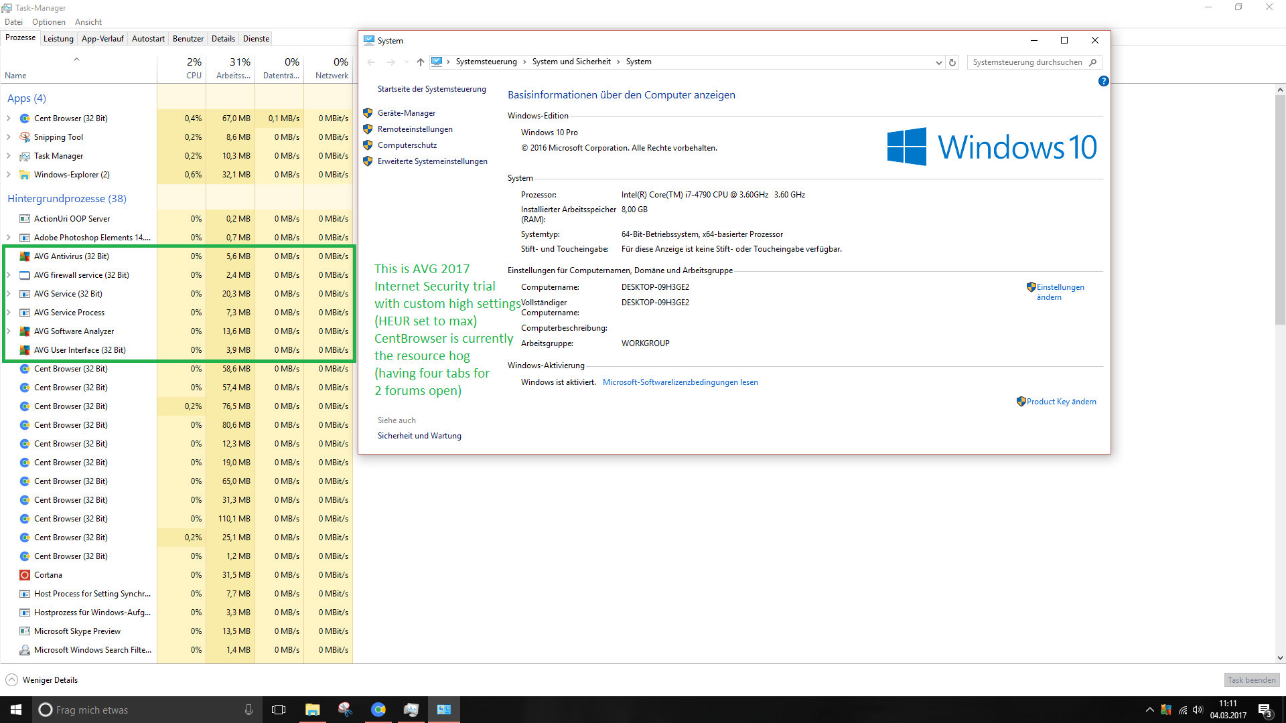Expand the AVG Service (32 Bit) entry
The image size is (1286, 723).
pyautogui.click(x=9, y=294)
